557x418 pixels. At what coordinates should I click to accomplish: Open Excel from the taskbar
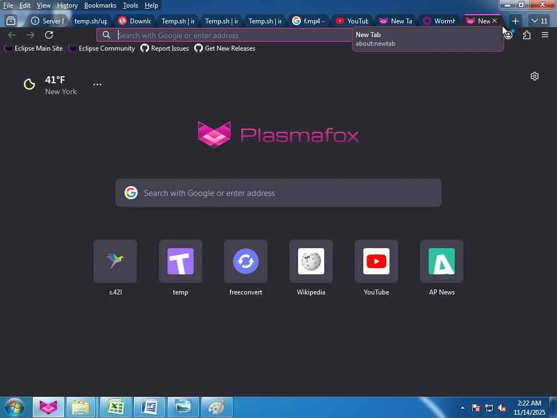115,407
